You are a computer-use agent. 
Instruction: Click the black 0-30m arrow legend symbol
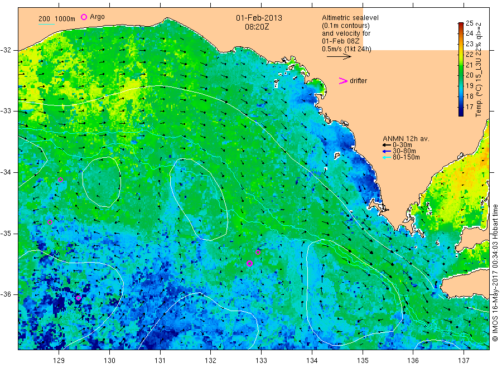(387, 145)
